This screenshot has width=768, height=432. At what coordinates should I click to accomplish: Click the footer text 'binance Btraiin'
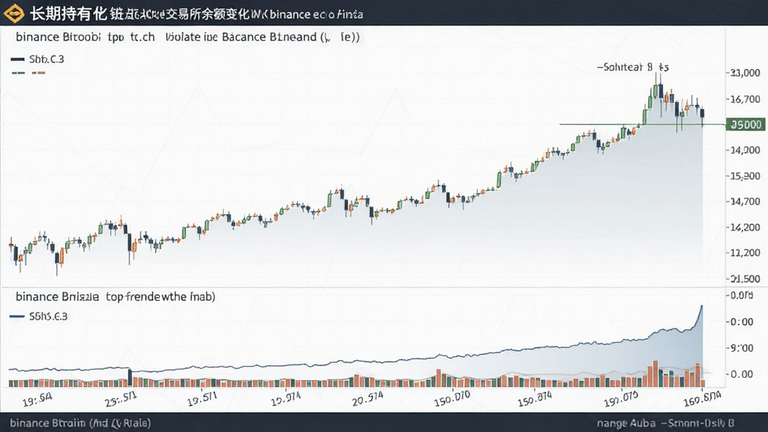(x=80, y=423)
